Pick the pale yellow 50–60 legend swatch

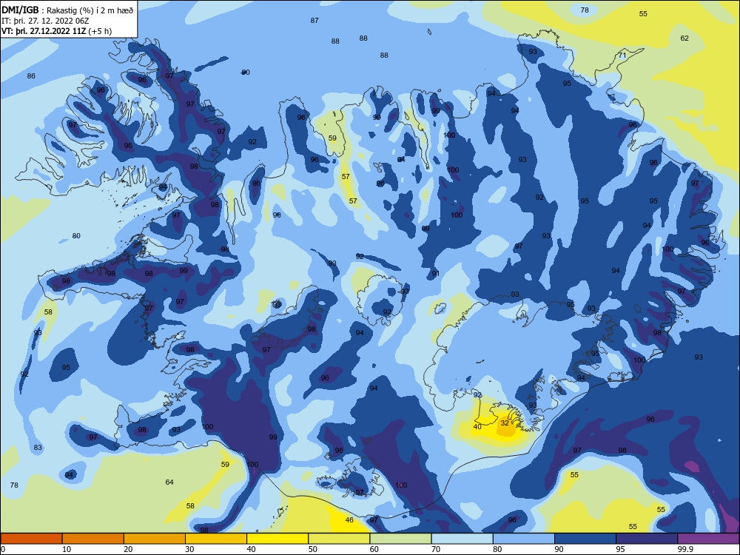point(339,539)
